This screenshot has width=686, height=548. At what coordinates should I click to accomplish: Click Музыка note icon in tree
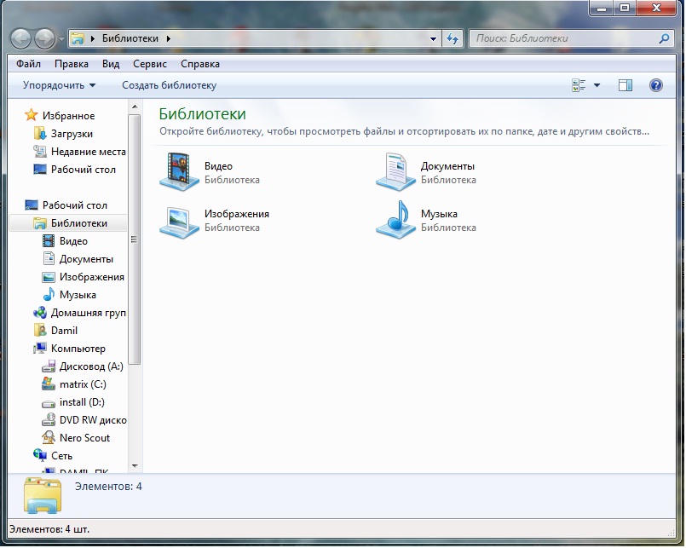pyautogui.click(x=49, y=295)
